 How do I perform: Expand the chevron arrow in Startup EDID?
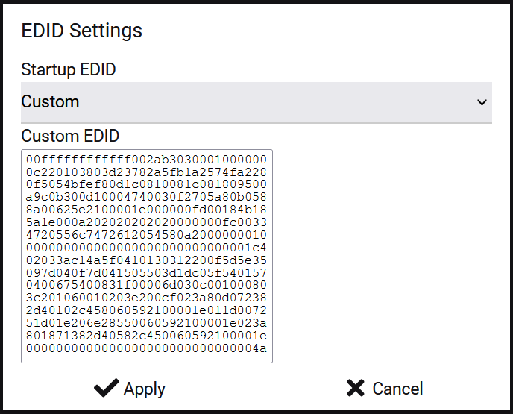pyautogui.click(x=482, y=102)
